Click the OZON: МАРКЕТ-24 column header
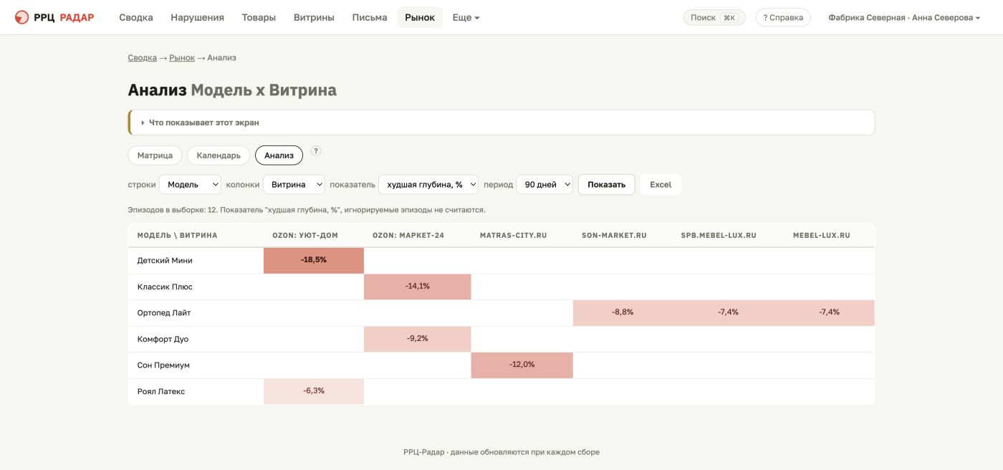 408,236
